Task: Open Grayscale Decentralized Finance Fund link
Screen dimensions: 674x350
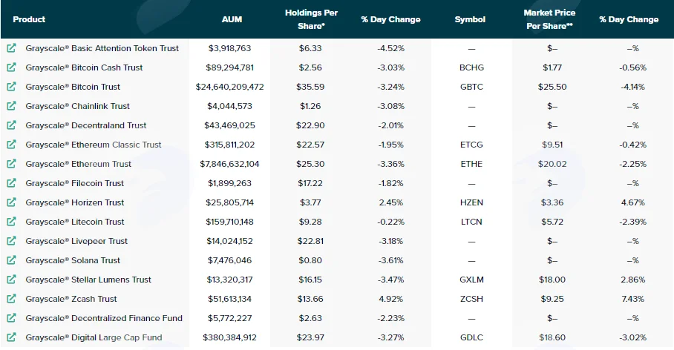Action: tap(104, 318)
